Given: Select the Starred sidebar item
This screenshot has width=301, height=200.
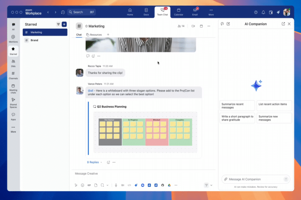Looking at the screenshot, I should pos(13,51).
